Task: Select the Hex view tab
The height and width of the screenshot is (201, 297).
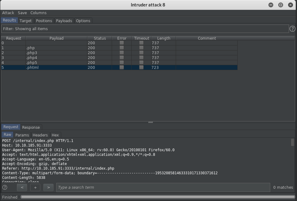Action: [55, 135]
